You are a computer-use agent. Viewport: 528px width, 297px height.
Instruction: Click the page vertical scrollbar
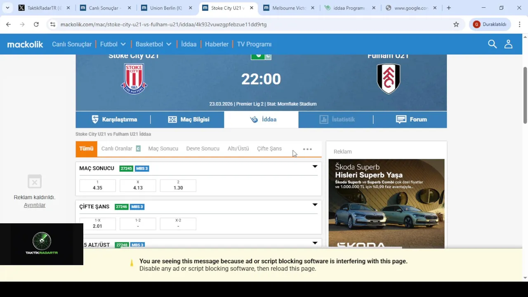[525, 94]
